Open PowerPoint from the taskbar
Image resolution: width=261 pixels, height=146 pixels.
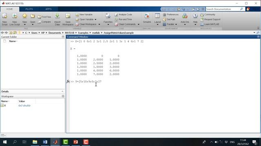pyautogui.click(x=75, y=142)
